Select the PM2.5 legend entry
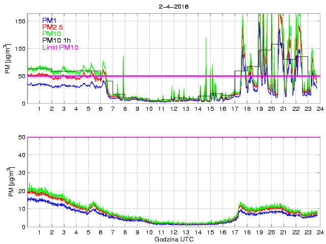Screen dimensions: 326x244 52,27
